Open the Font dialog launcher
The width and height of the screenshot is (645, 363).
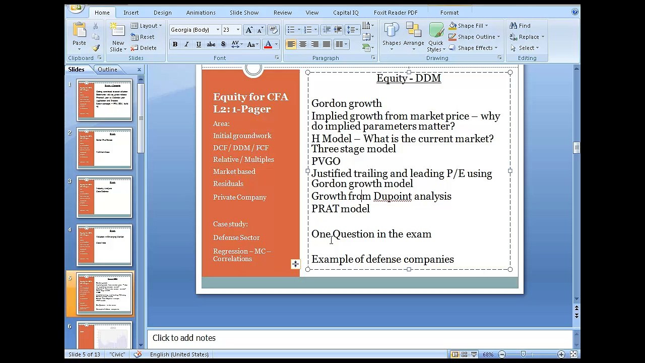point(277,58)
